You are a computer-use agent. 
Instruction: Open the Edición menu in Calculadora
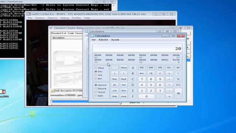point(103,40)
